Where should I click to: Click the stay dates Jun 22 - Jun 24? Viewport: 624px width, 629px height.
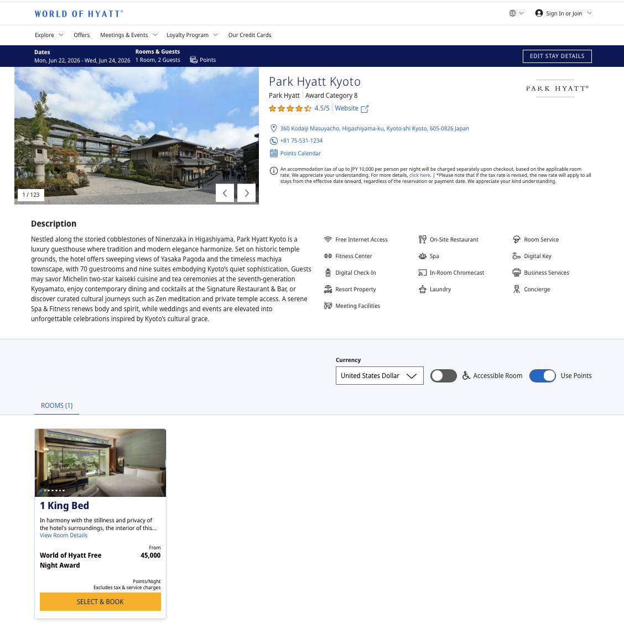click(82, 61)
